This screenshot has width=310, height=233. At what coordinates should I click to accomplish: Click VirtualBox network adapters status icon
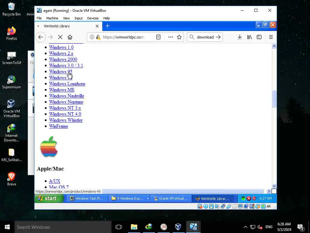pyautogui.click(x=223, y=206)
